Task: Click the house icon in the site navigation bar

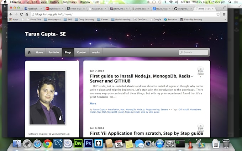Action: tap(29, 52)
